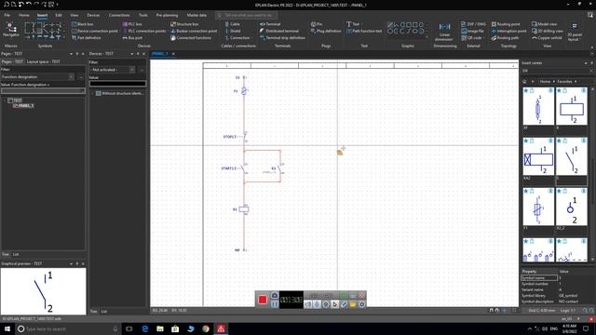The width and height of the screenshot is (596, 335).
Task: Insert a Routing point
Action: (x=506, y=24)
